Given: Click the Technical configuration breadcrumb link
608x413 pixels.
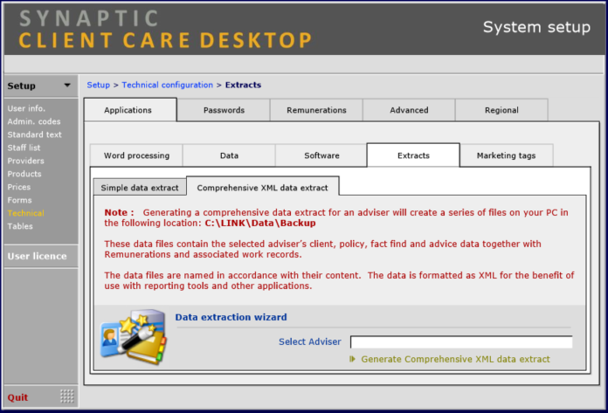Looking at the screenshot, I should click(x=167, y=85).
